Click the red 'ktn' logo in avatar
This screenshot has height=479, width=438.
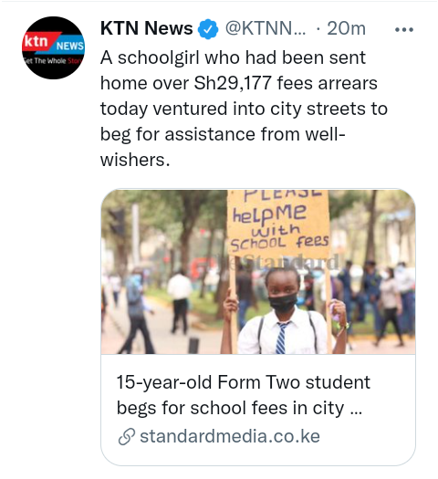(36, 41)
